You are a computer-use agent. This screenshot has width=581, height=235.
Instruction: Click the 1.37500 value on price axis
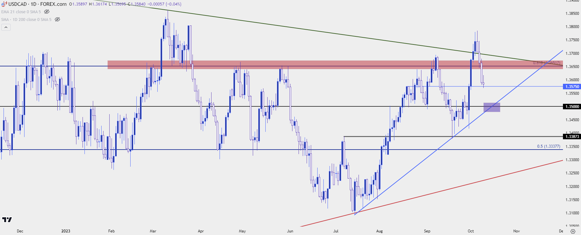pyautogui.click(x=572, y=40)
